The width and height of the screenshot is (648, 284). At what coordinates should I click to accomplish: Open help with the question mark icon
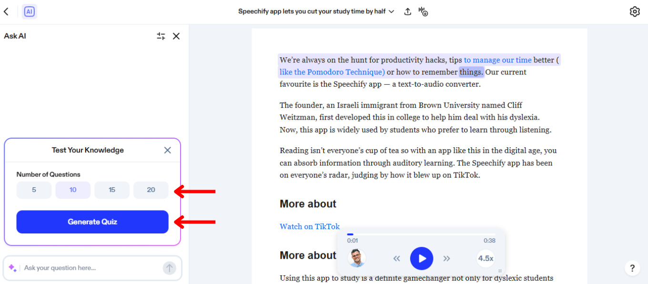632,268
